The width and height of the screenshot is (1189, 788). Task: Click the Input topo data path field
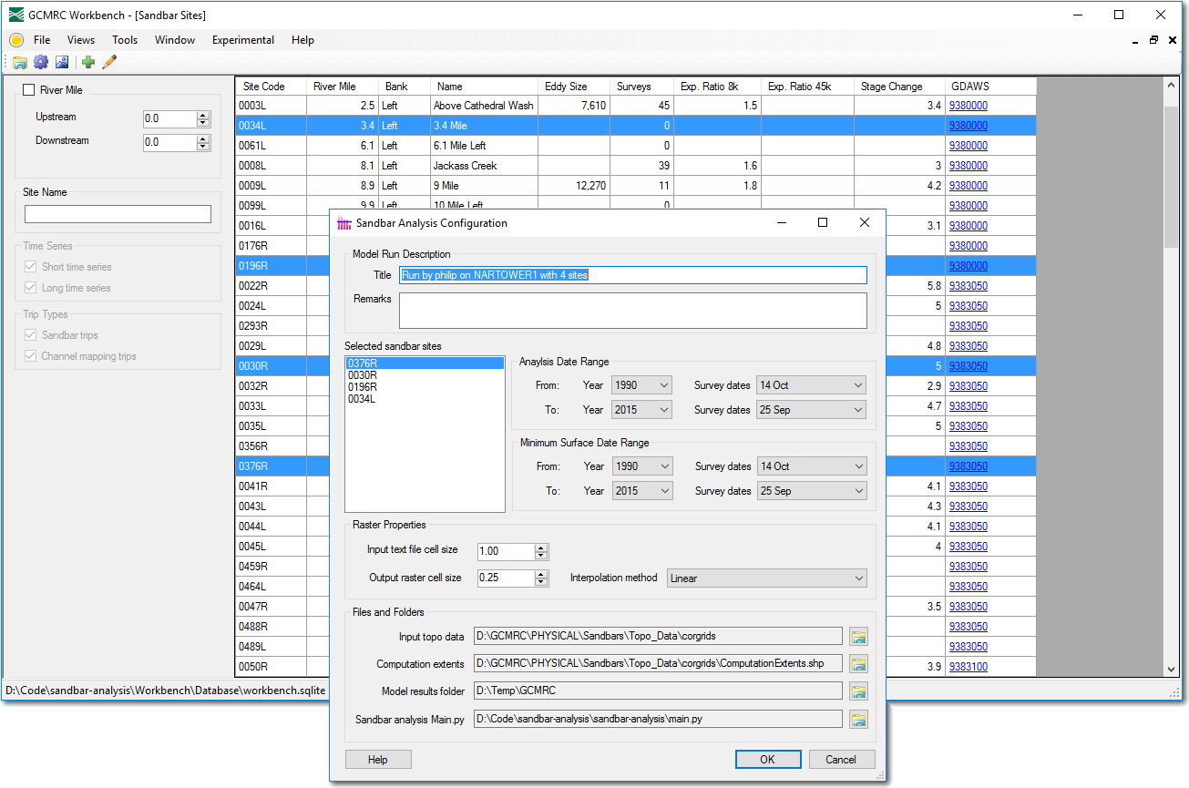pyautogui.click(x=658, y=637)
